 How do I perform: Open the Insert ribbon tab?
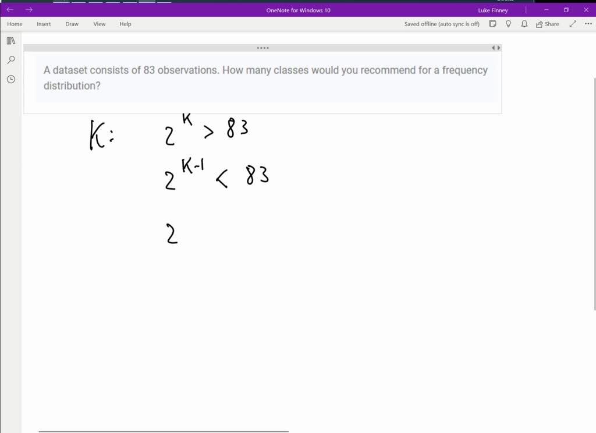point(44,24)
